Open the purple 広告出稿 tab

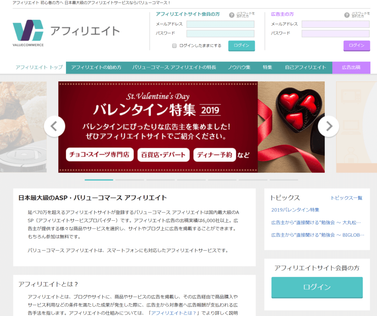coord(351,67)
